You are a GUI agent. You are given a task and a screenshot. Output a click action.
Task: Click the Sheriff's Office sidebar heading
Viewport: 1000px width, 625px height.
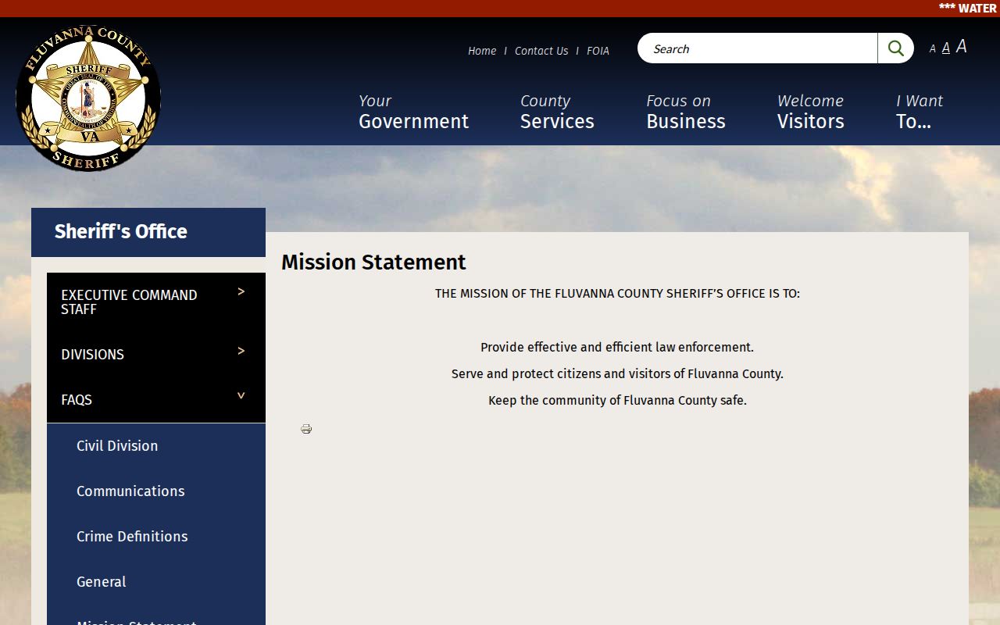pyautogui.click(x=121, y=231)
